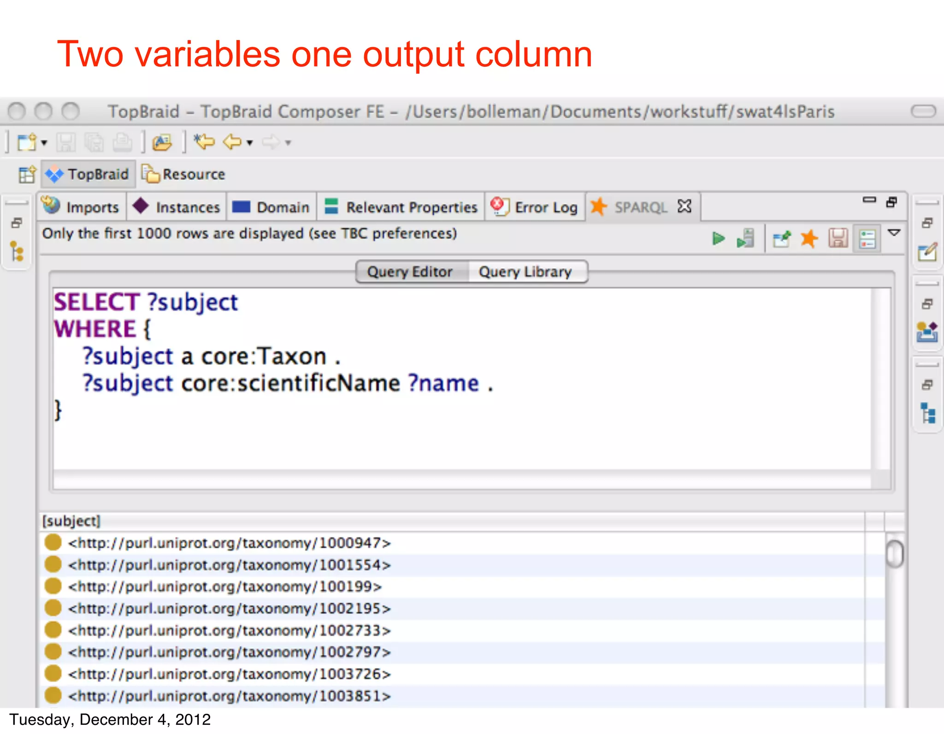Click the Save All toolbar icon

94,142
